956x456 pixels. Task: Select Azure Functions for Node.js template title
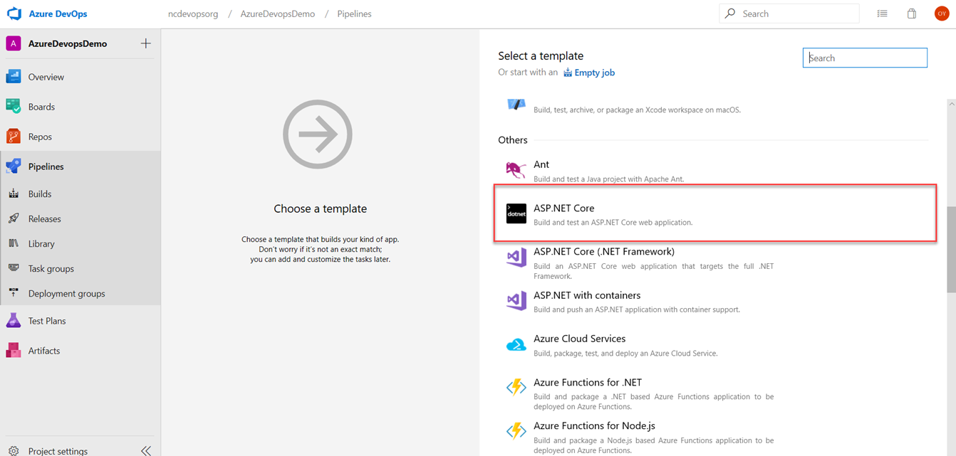pos(594,425)
